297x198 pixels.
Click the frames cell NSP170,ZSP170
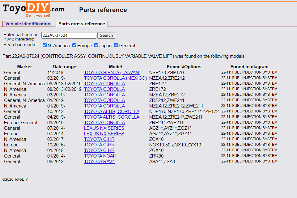[x=167, y=73]
